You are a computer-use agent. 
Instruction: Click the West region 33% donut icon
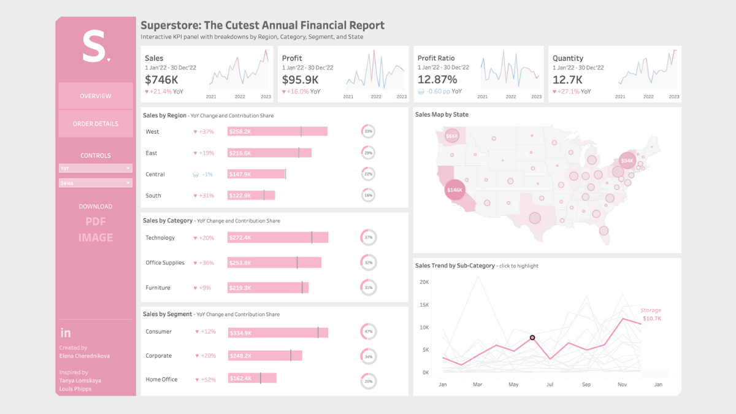368,131
